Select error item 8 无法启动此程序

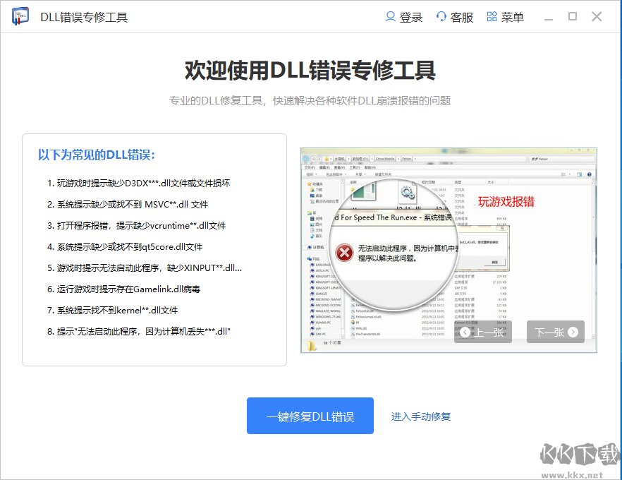tap(138, 332)
